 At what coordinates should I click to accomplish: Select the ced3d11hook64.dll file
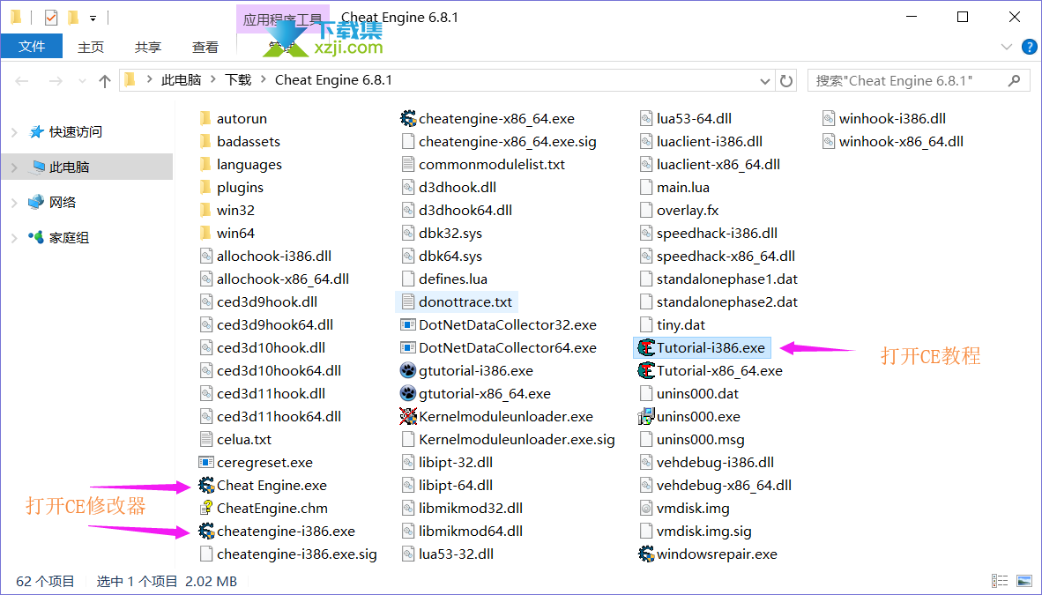(x=270, y=416)
